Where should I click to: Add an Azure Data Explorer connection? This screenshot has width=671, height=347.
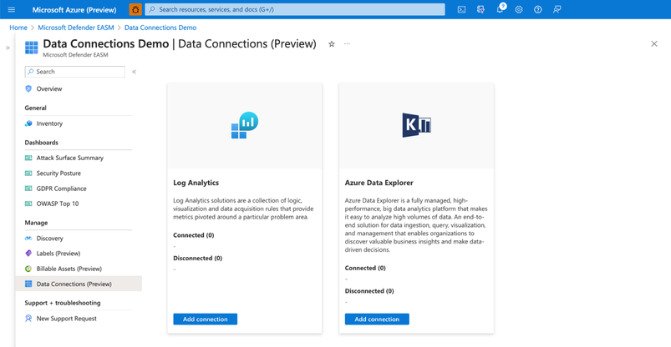click(377, 319)
